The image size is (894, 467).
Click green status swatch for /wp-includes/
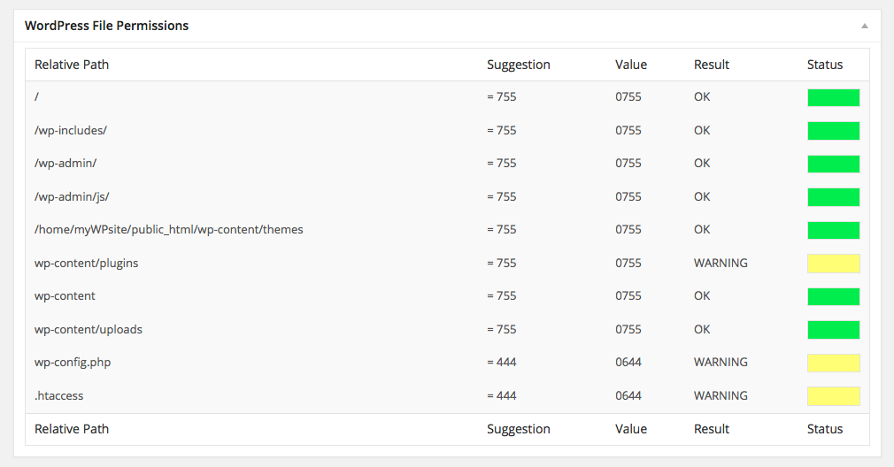tap(833, 130)
